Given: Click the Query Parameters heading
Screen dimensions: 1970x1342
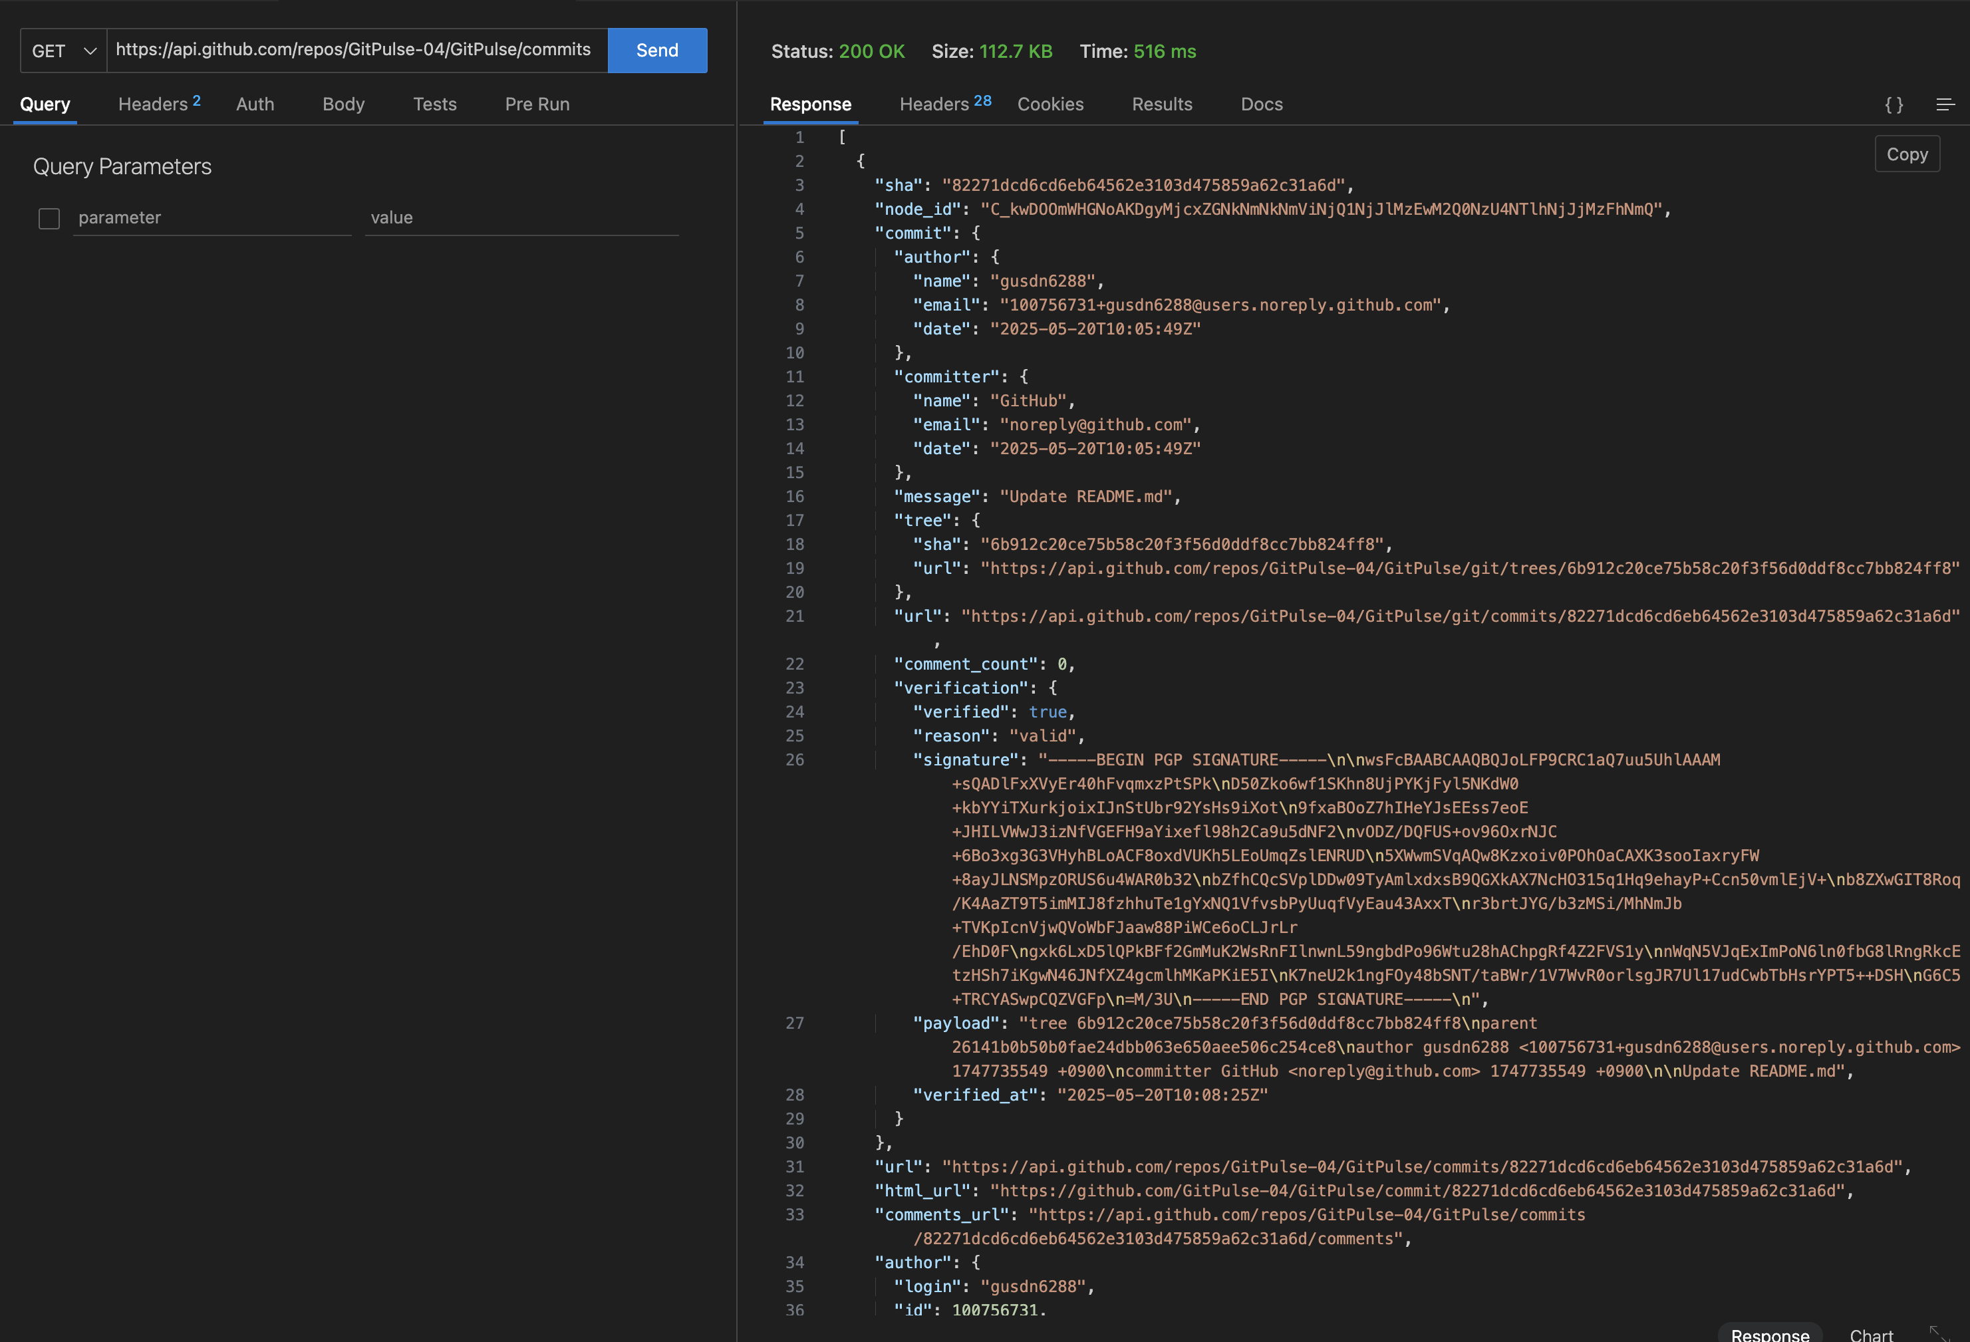Looking at the screenshot, I should (x=122, y=167).
